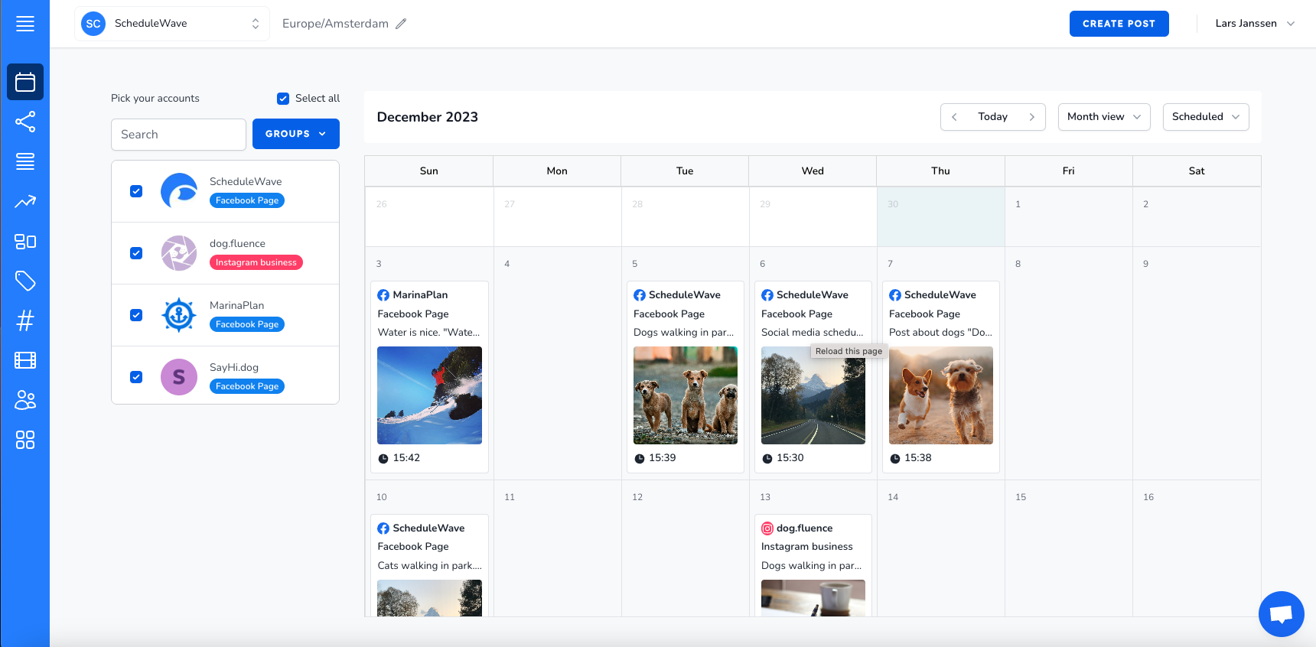
Task: Open the skier image on MarinaPlan post
Action: 429,395
